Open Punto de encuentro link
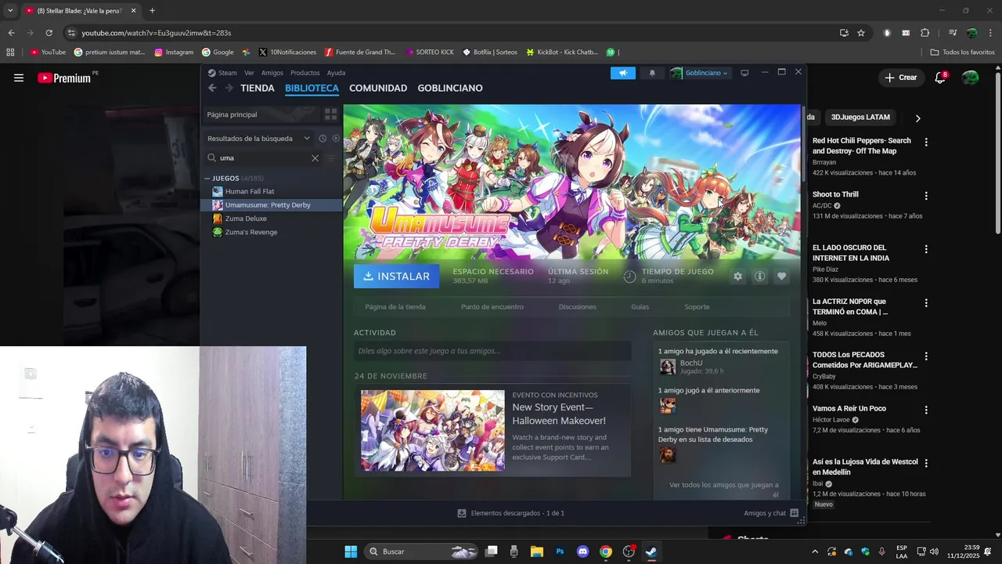Viewport: 1002px width, 564px height. [x=492, y=307]
